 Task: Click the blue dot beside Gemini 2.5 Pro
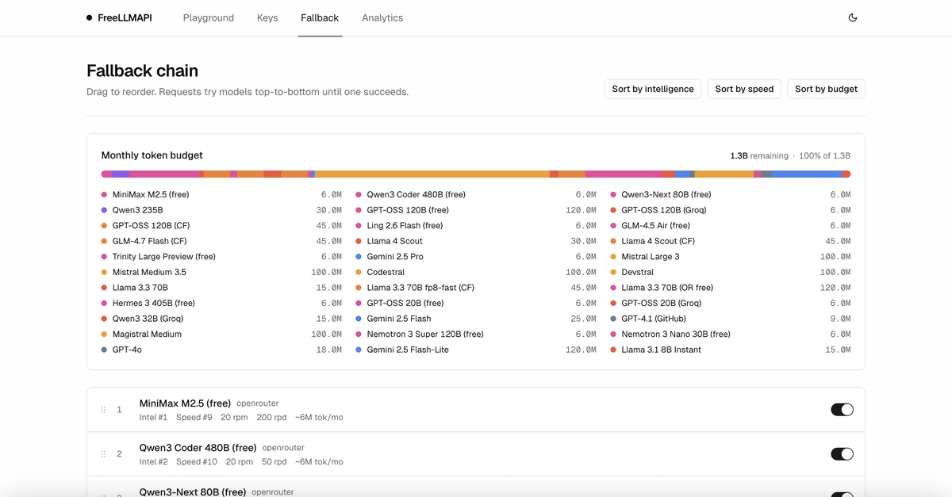(359, 257)
